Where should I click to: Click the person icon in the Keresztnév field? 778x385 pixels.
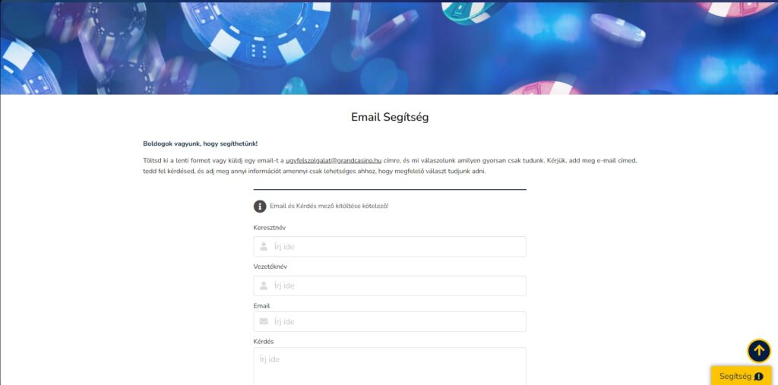(x=264, y=247)
